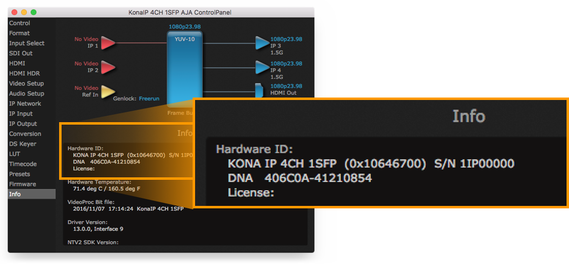Click the red IP 1 input triangle icon
Viewport: 569px width, 266px height.
click(108, 43)
